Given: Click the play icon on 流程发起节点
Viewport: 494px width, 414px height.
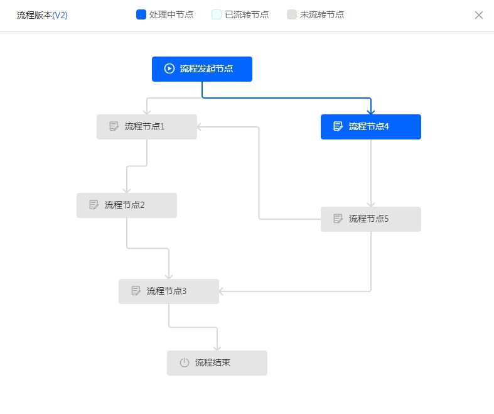Looking at the screenshot, I should click(169, 68).
